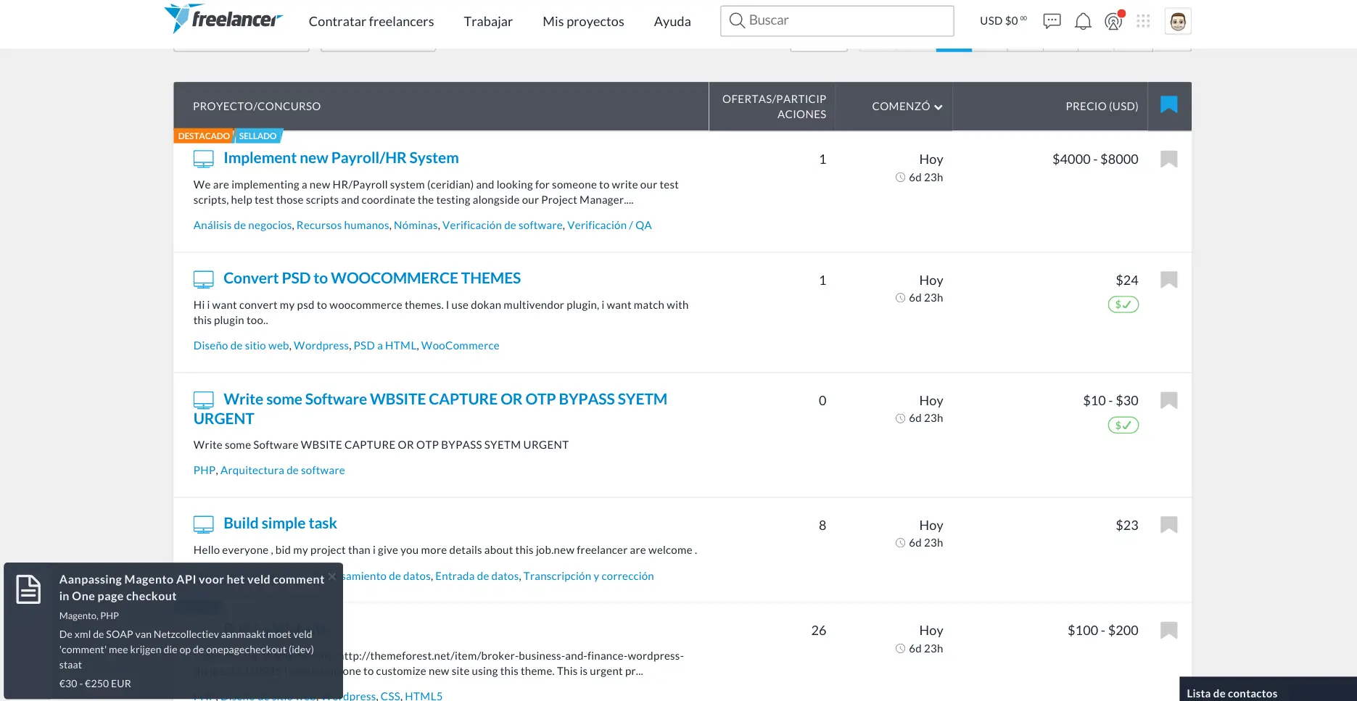Click the WooCommerce skill tag
The height and width of the screenshot is (701, 1357).
click(x=461, y=346)
